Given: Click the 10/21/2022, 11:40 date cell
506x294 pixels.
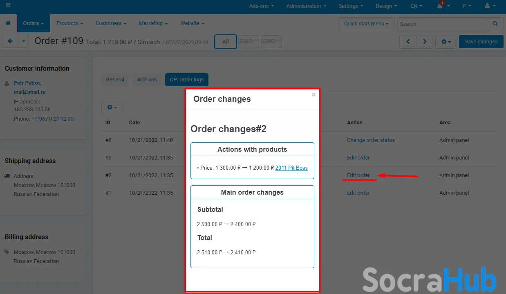Looking at the screenshot, I should 151,140.
